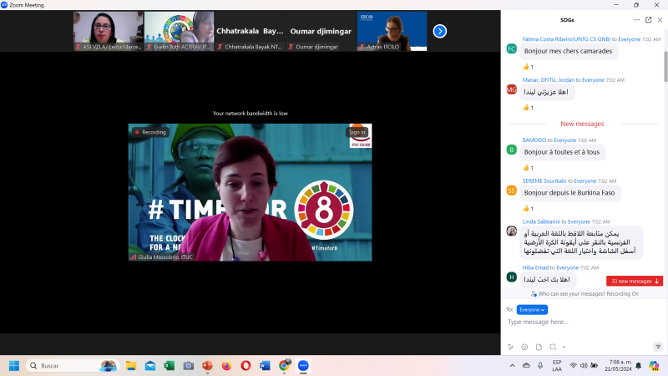Open Word from taskbar
This screenshot has width=668, height=376.
(265, 366)
